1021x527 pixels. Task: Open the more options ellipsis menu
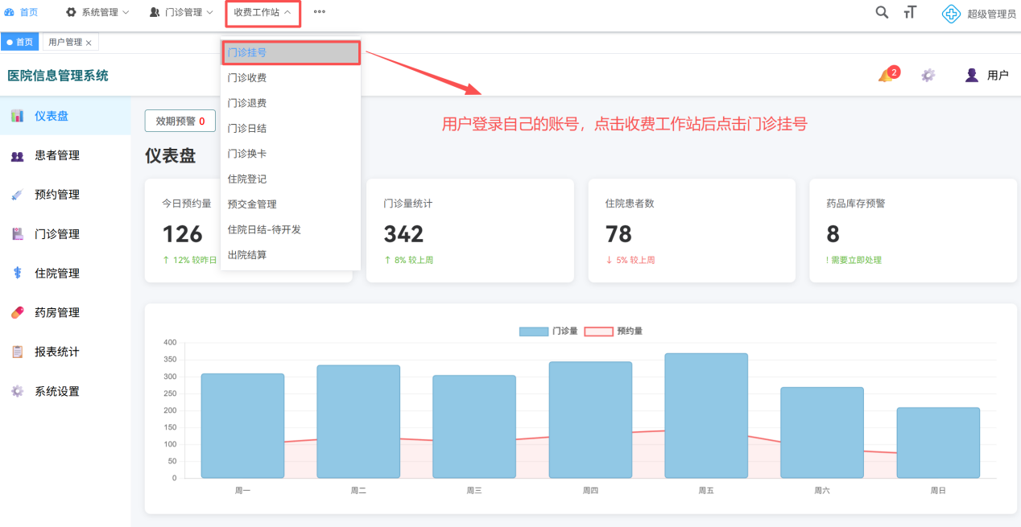320,12
